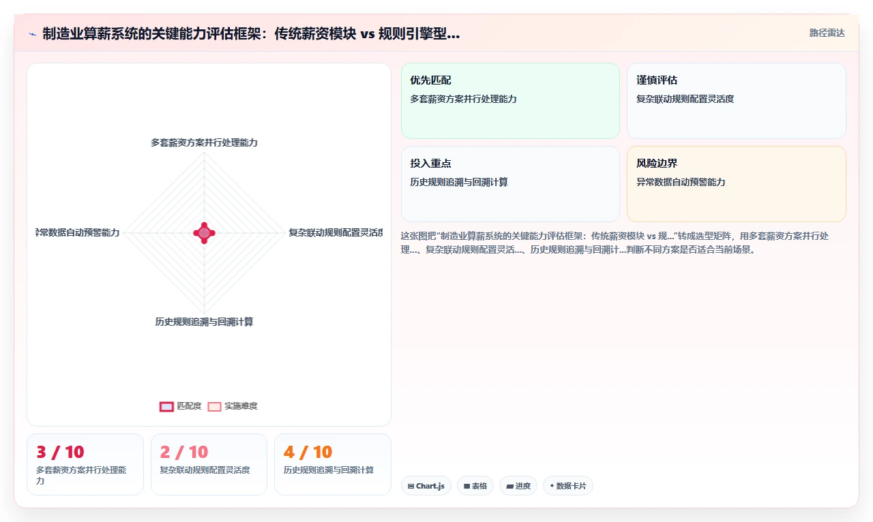Open the 优先匹配 quadrant card

pos(510,101)
